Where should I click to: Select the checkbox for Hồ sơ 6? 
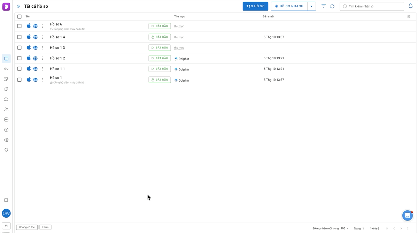point(20,26)
